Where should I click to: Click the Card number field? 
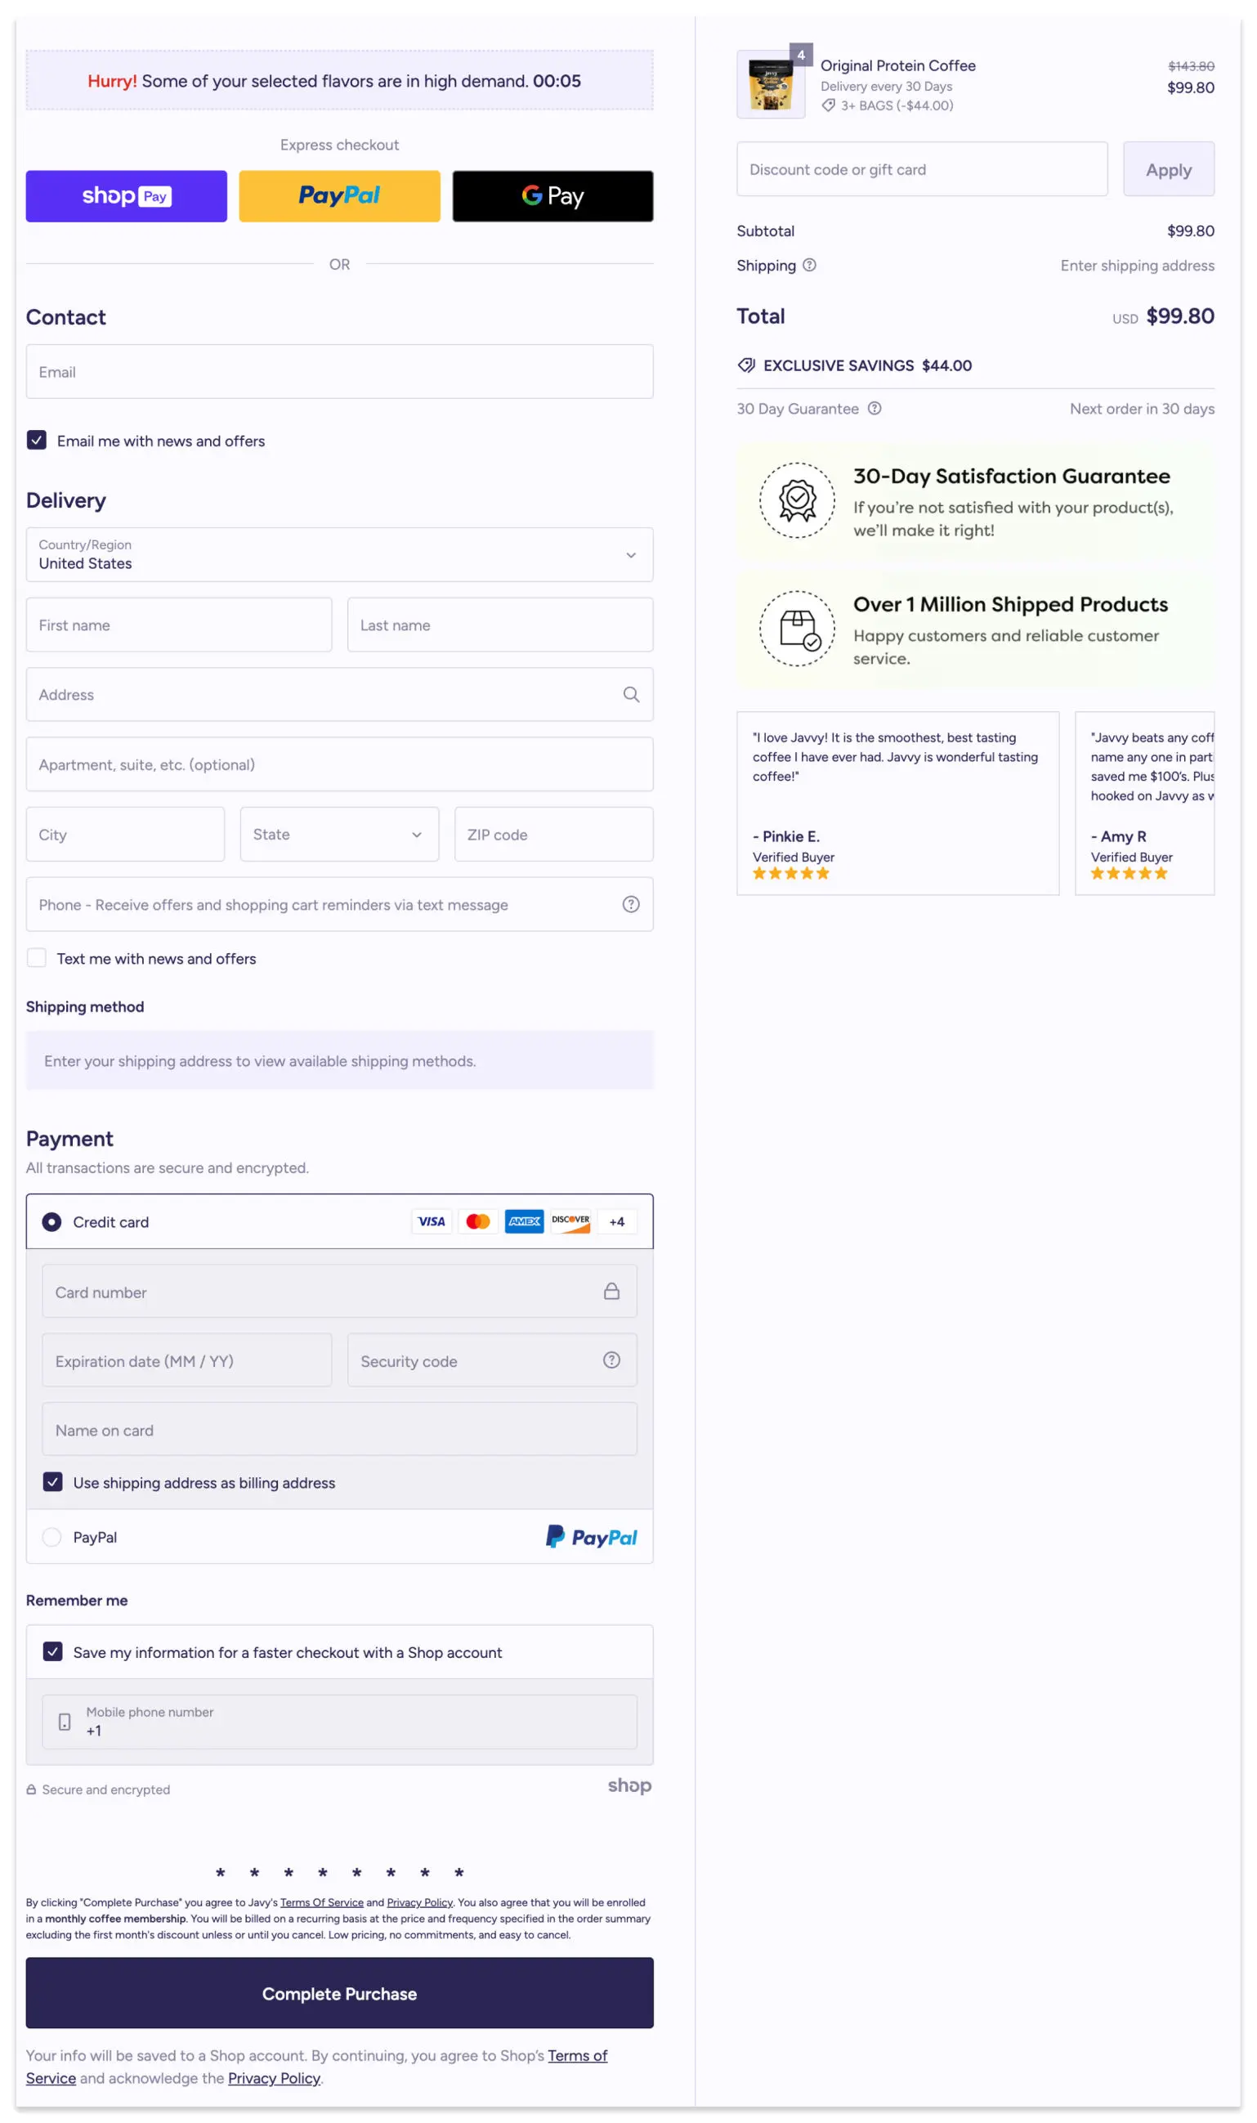click(340, 1292)
